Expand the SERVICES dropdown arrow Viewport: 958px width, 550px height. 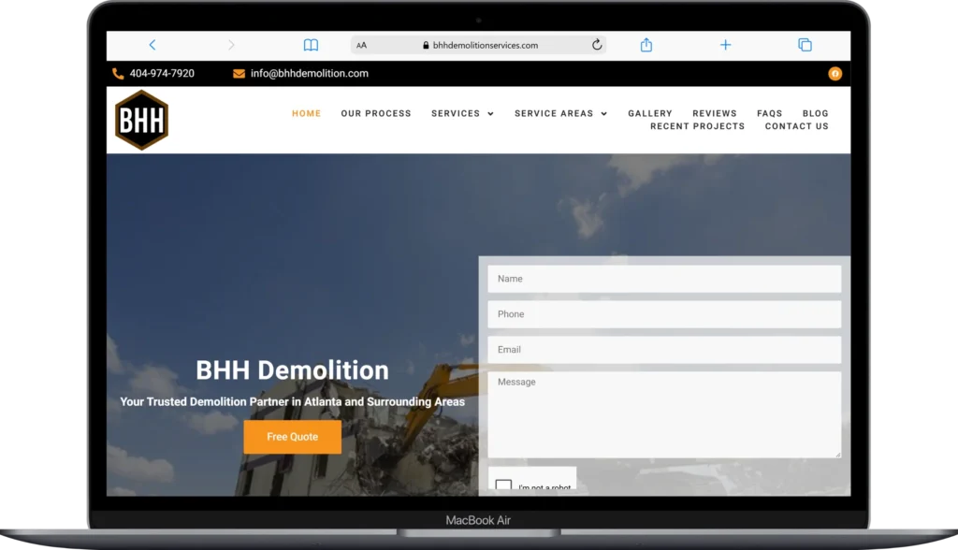pyautogui.click(x=490, y=114)
